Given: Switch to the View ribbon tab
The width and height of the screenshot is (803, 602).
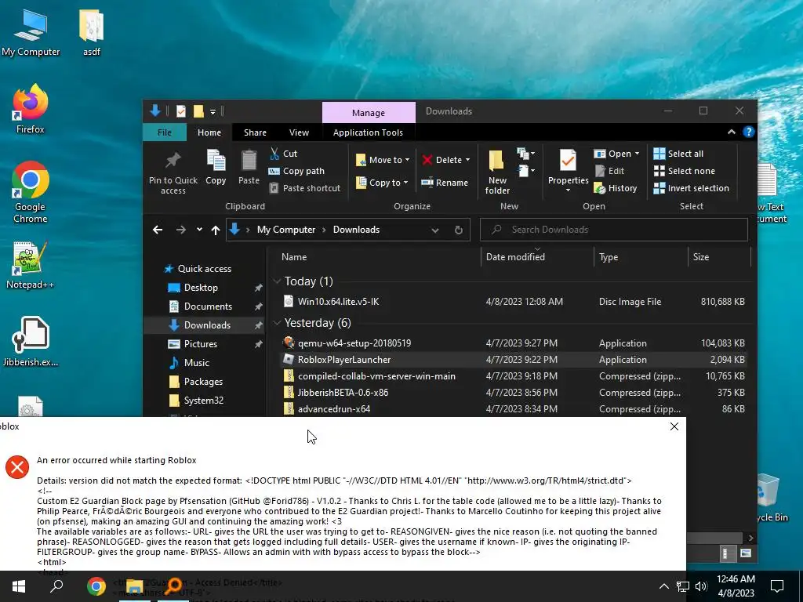Looking at the screenshot, I should (299, 132).
